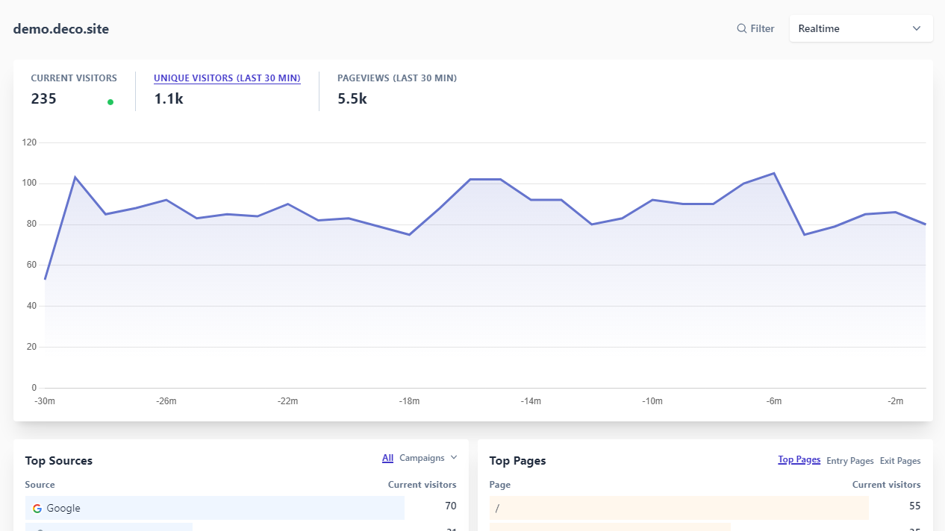Click the -10m x-axis label
Screen dimensions: 945x531
click(x=652, y=401)
